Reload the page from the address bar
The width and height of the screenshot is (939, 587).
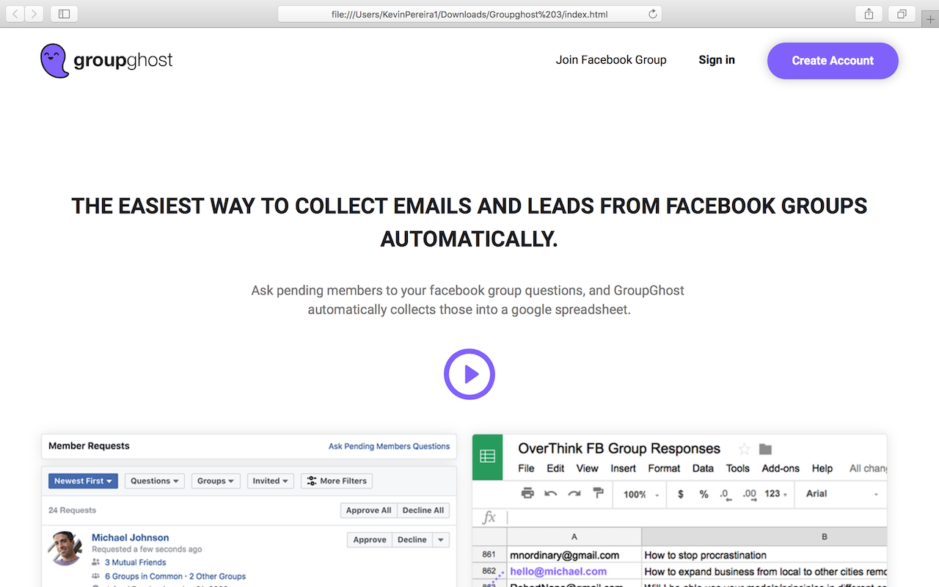click(652, 14)
